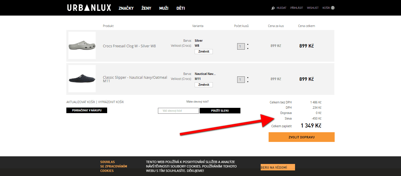Open the ZNAČKY menu
Screen dimensions: 401x176
(126, 8)
